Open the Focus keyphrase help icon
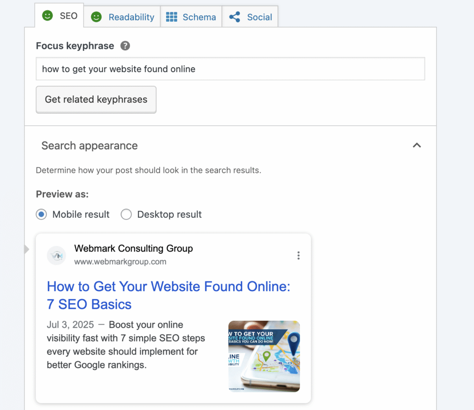Image resolution: width=474 pixels, height=410 pixels. tap(126, 46)
